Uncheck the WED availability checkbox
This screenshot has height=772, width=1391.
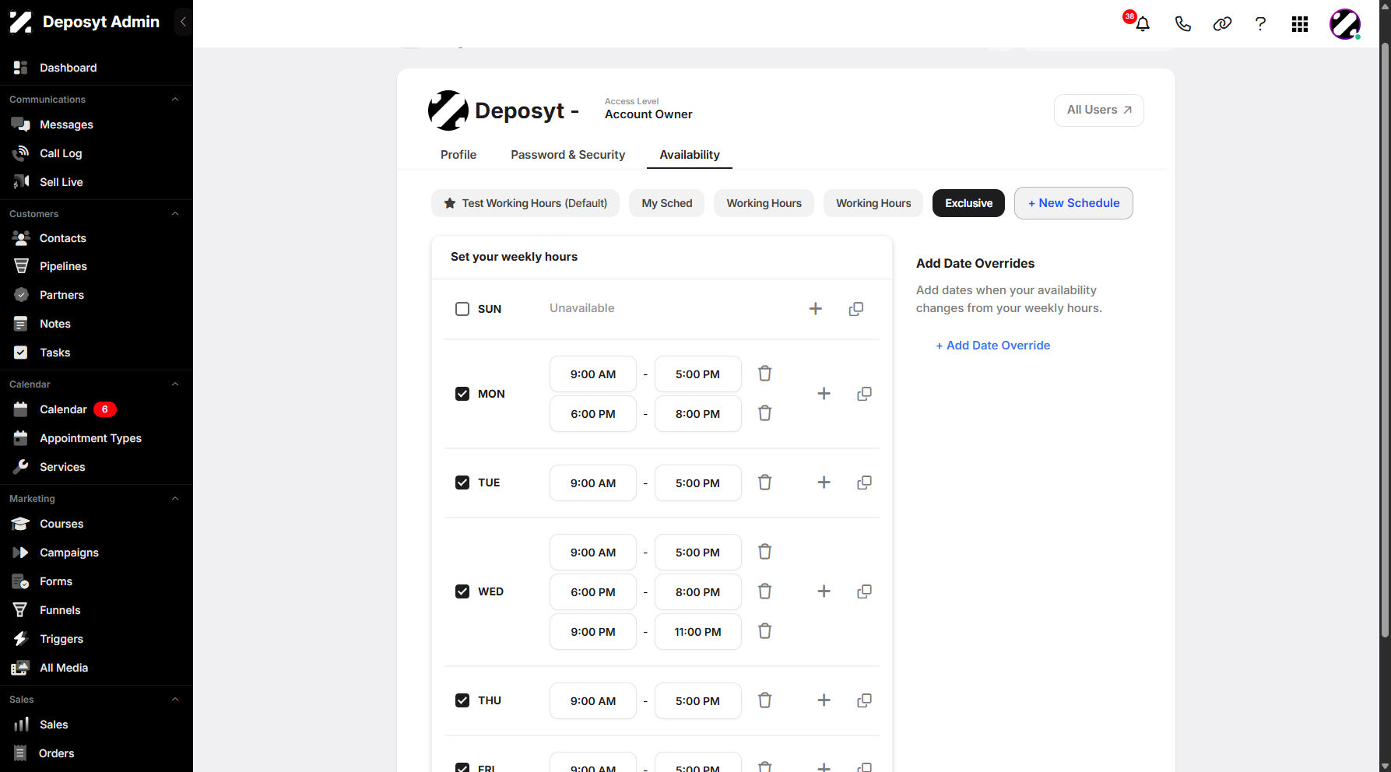click(x=462, y=591)
